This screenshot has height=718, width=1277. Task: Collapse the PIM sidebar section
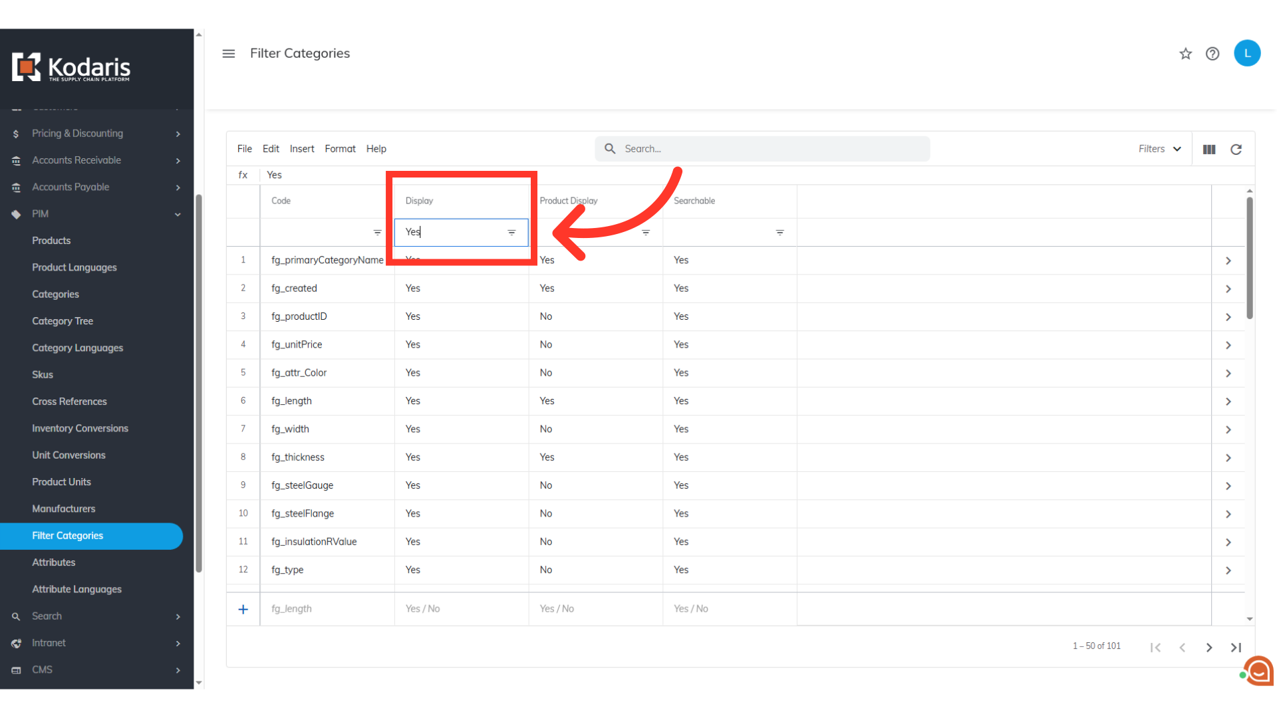[x=178, y=214]
